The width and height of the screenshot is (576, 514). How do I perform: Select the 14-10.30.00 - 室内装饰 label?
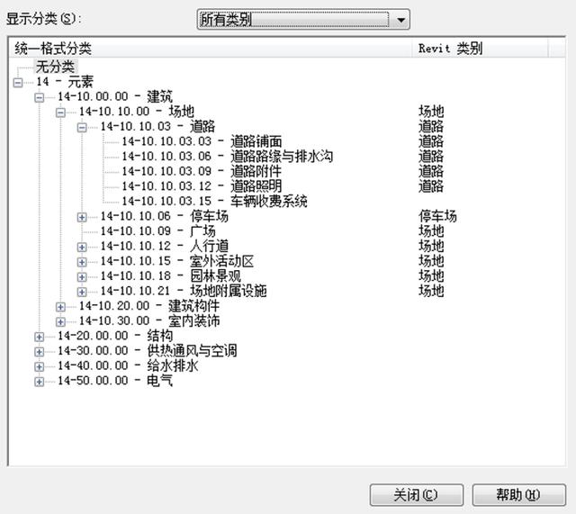(149, 321)
